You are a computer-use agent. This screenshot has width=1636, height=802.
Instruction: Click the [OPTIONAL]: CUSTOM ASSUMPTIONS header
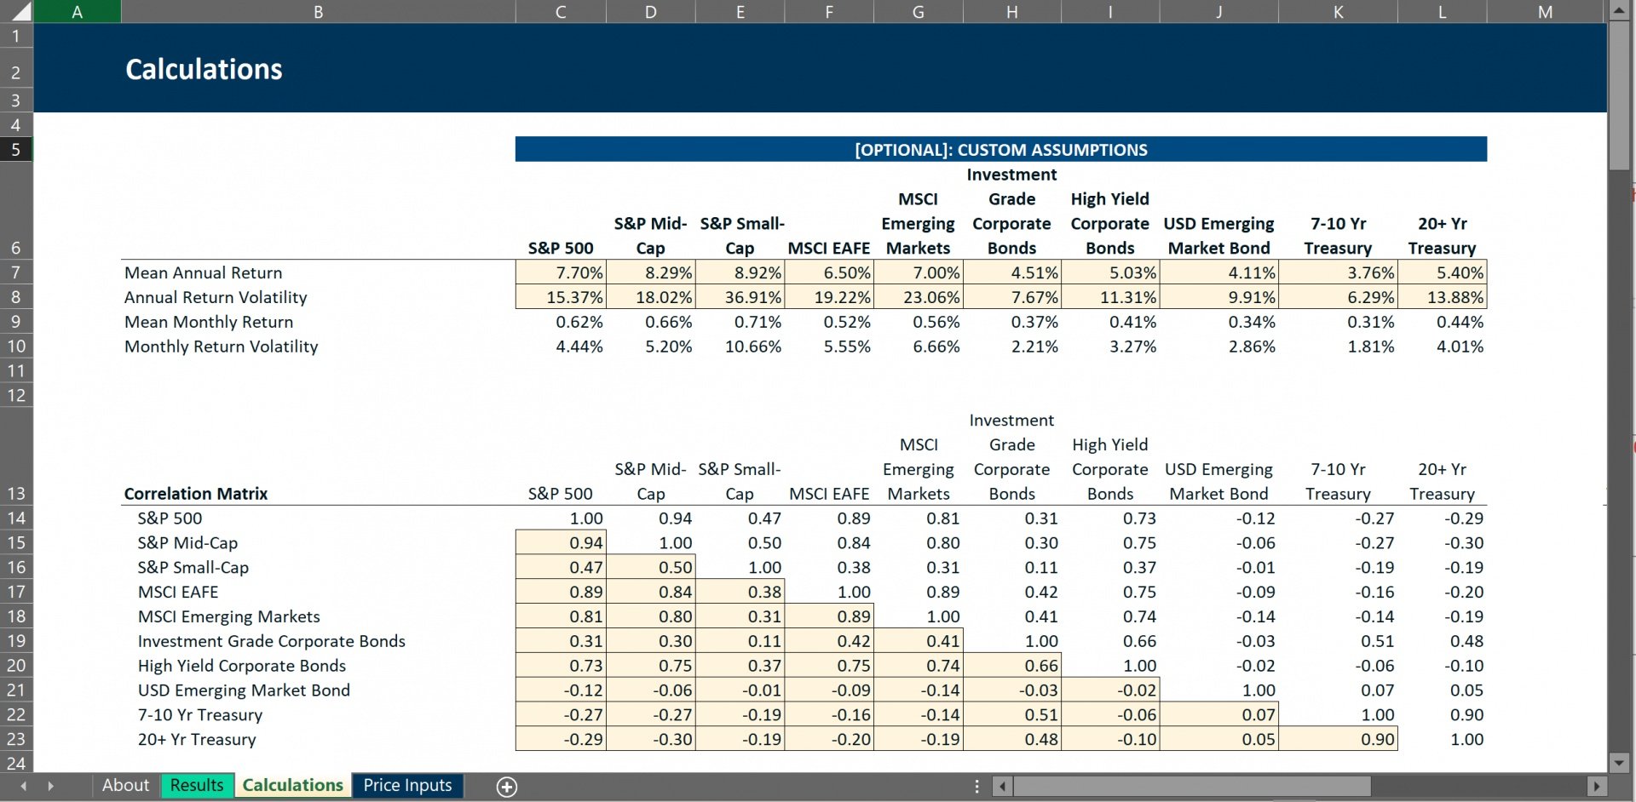point(1001,150)
